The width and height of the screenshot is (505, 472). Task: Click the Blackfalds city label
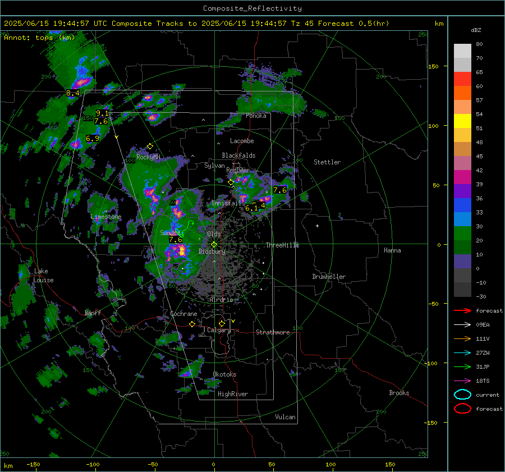coord(238,155)
